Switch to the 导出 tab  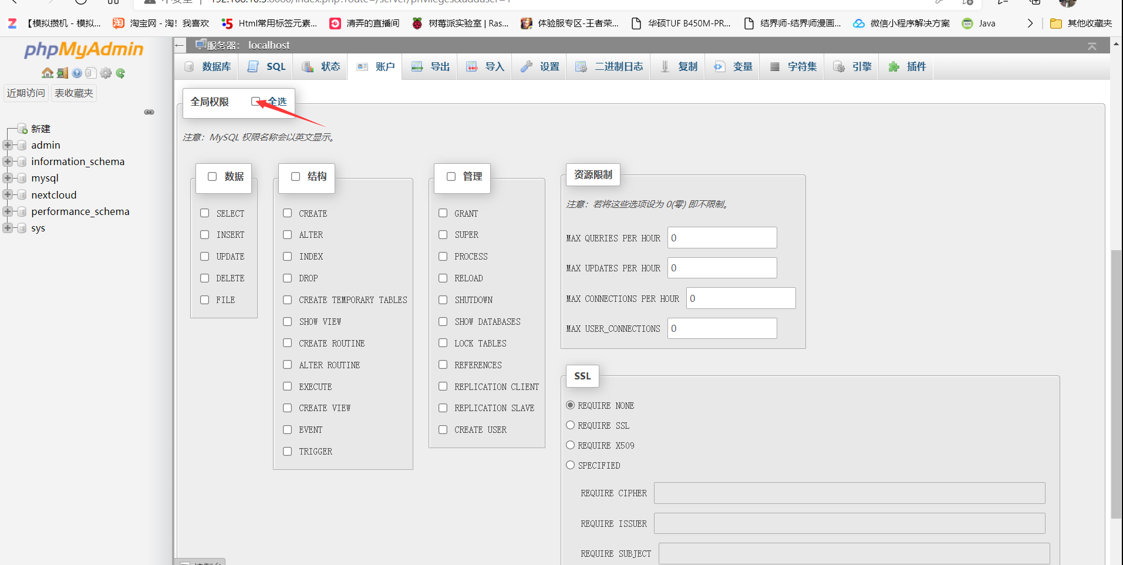click(x=431, y=67)
